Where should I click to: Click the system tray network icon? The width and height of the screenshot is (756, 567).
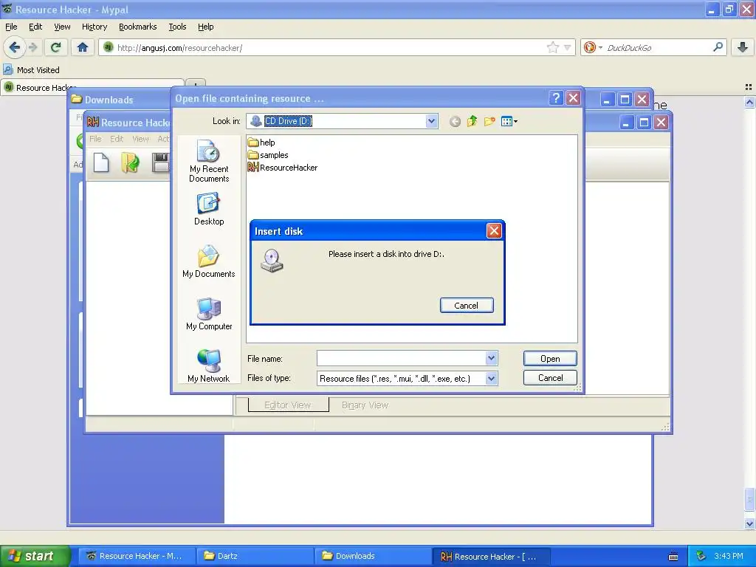click(x=701, y=556)
